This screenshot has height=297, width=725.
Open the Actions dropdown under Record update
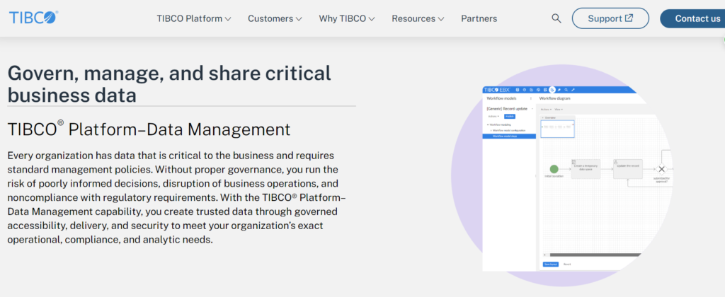[493, 117]
